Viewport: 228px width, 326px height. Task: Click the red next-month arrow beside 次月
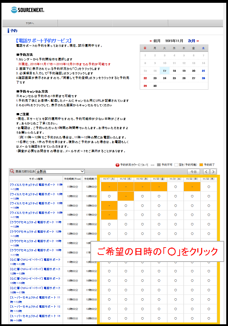[198, 41]
